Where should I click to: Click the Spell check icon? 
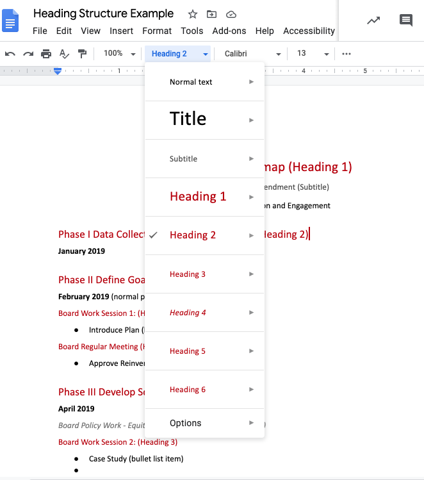[64, 54]
